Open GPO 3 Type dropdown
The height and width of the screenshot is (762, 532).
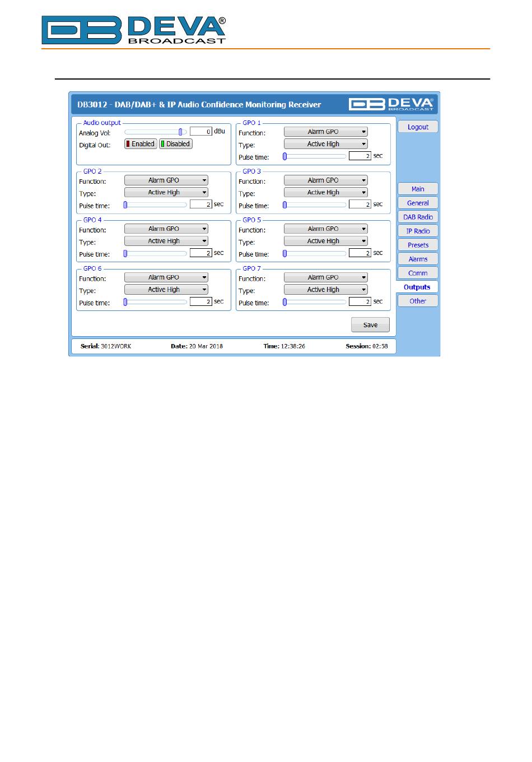point(325,192)
